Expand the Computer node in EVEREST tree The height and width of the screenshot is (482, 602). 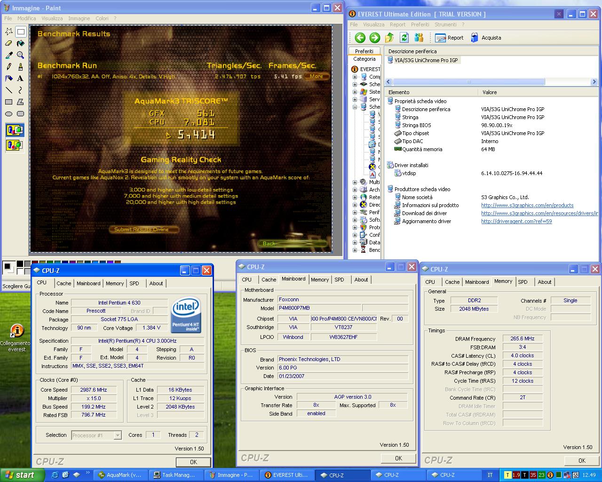(355, 77)
